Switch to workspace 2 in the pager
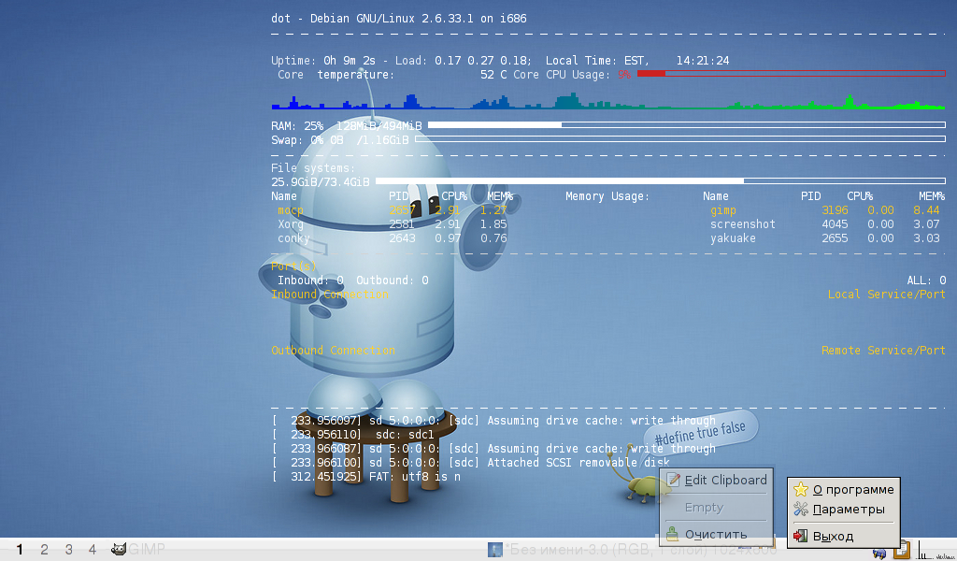957x561 pixels. [44, 550]
